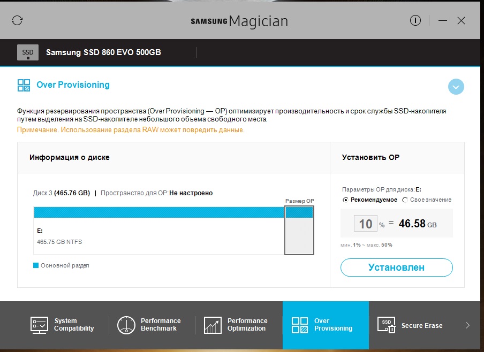The height and width of the screenshot is (352, 484).
Task: Click the Over Provisioning grid icon in bottom bar
Action: coord(300,325)
